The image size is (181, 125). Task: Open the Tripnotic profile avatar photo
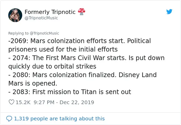pyautogui.click(x=15, y=15)
